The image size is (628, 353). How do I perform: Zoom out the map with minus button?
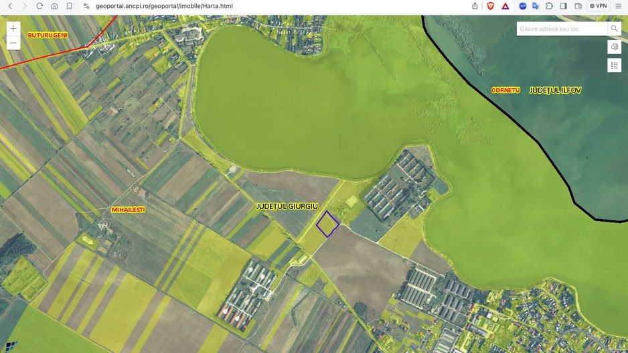coord(13,43)
